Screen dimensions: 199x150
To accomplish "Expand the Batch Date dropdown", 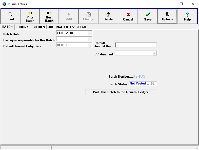I will [90, 33].
